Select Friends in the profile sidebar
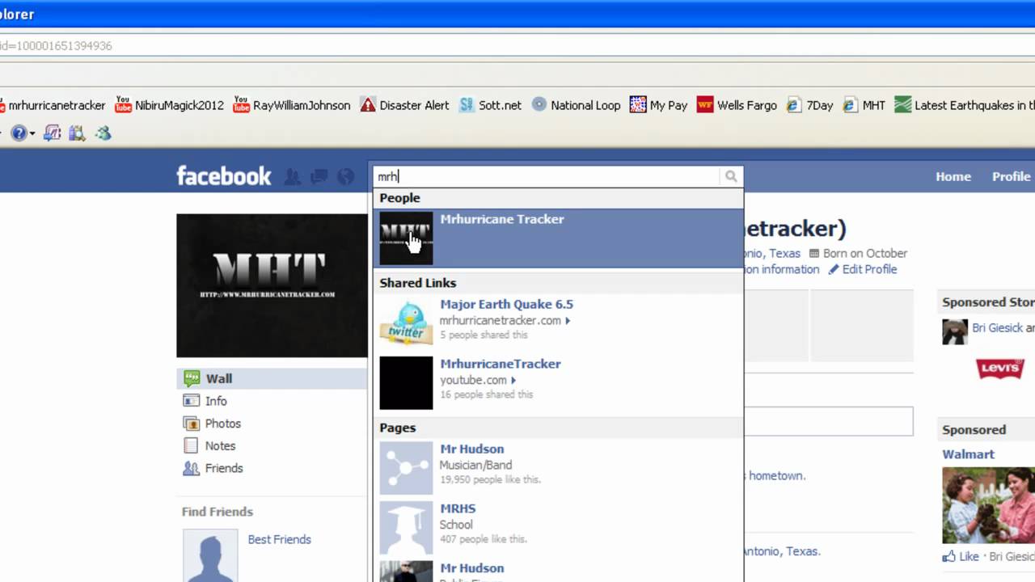 [x=224, y=468]
